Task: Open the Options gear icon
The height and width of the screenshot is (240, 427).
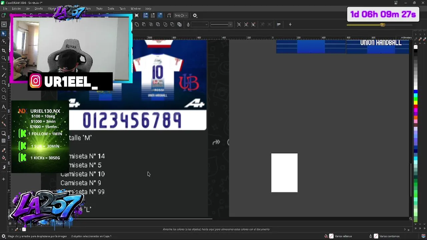Action: pos(195,16)
